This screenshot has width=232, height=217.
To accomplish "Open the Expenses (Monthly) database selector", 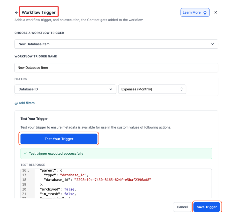I will (152, 89).
